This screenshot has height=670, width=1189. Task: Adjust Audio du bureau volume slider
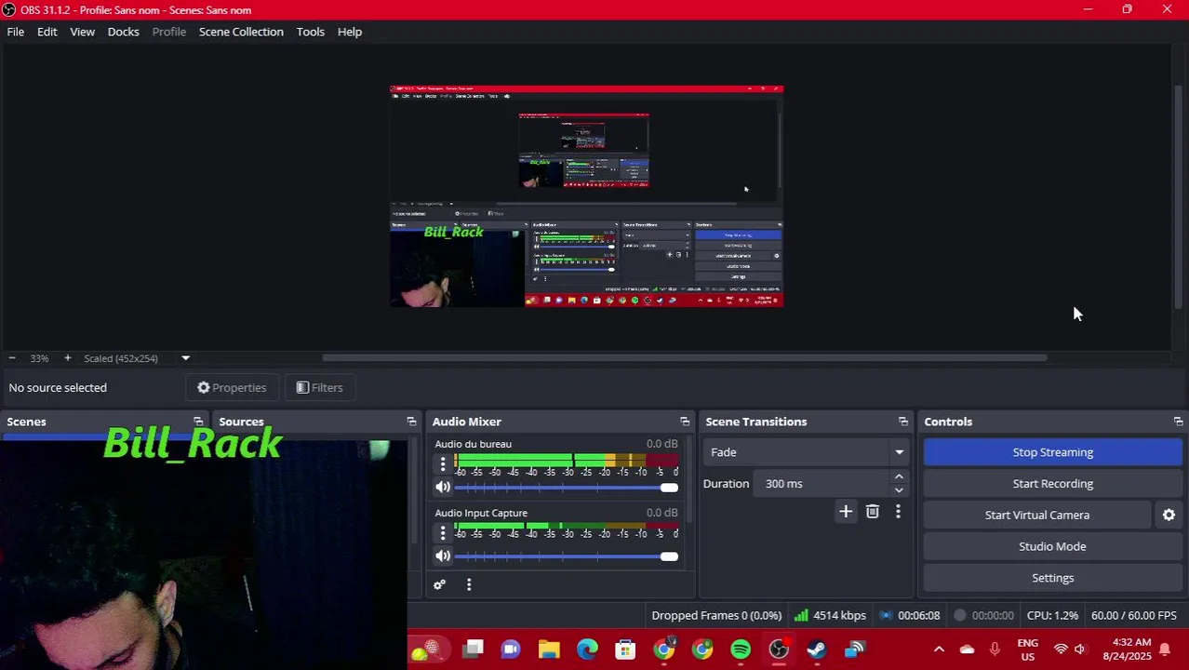pos(567,488)
